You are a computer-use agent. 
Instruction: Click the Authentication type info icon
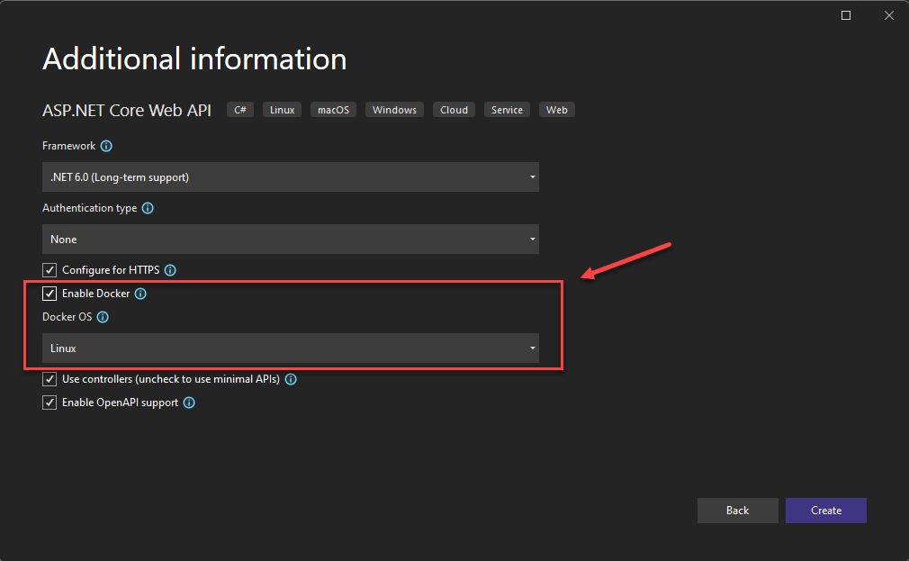pyautogui.click(x=147, y=207)
